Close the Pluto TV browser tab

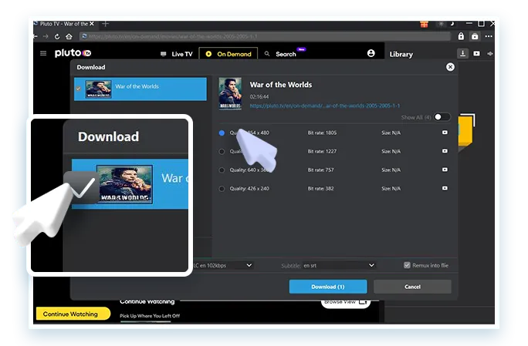(92, 24)
